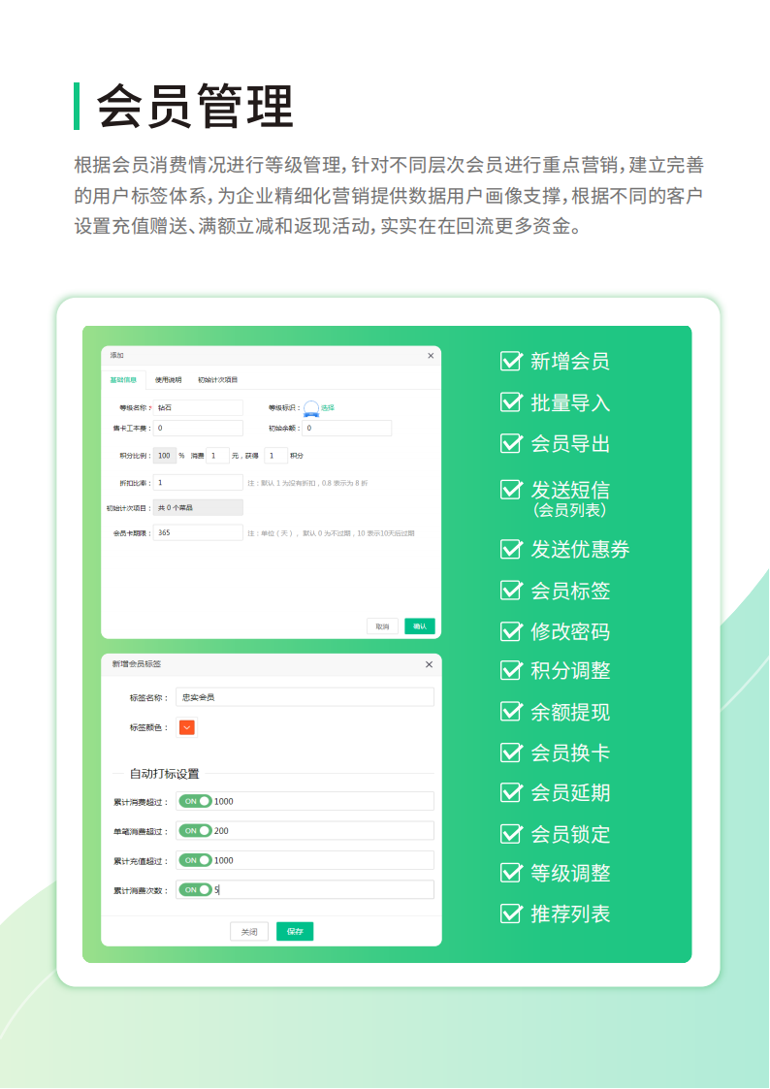770x1089 pixels.
Task: Click the 等级标识 badge icon
Action: [x=311, y=408]
